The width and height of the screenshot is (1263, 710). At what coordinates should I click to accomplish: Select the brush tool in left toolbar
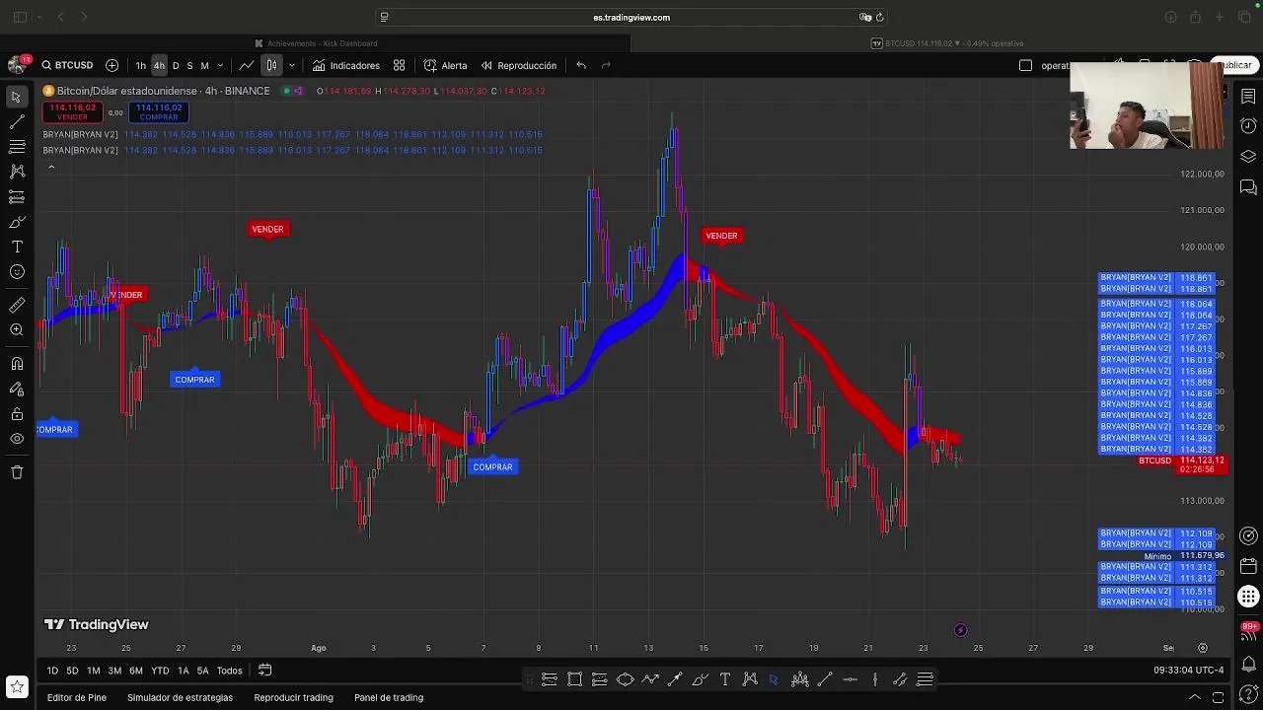(x=17, y=222)
